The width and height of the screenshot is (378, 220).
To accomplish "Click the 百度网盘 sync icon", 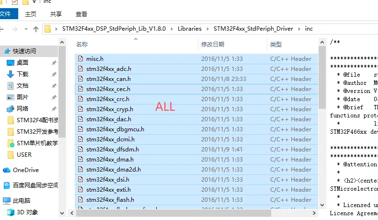I will [7, 185].
